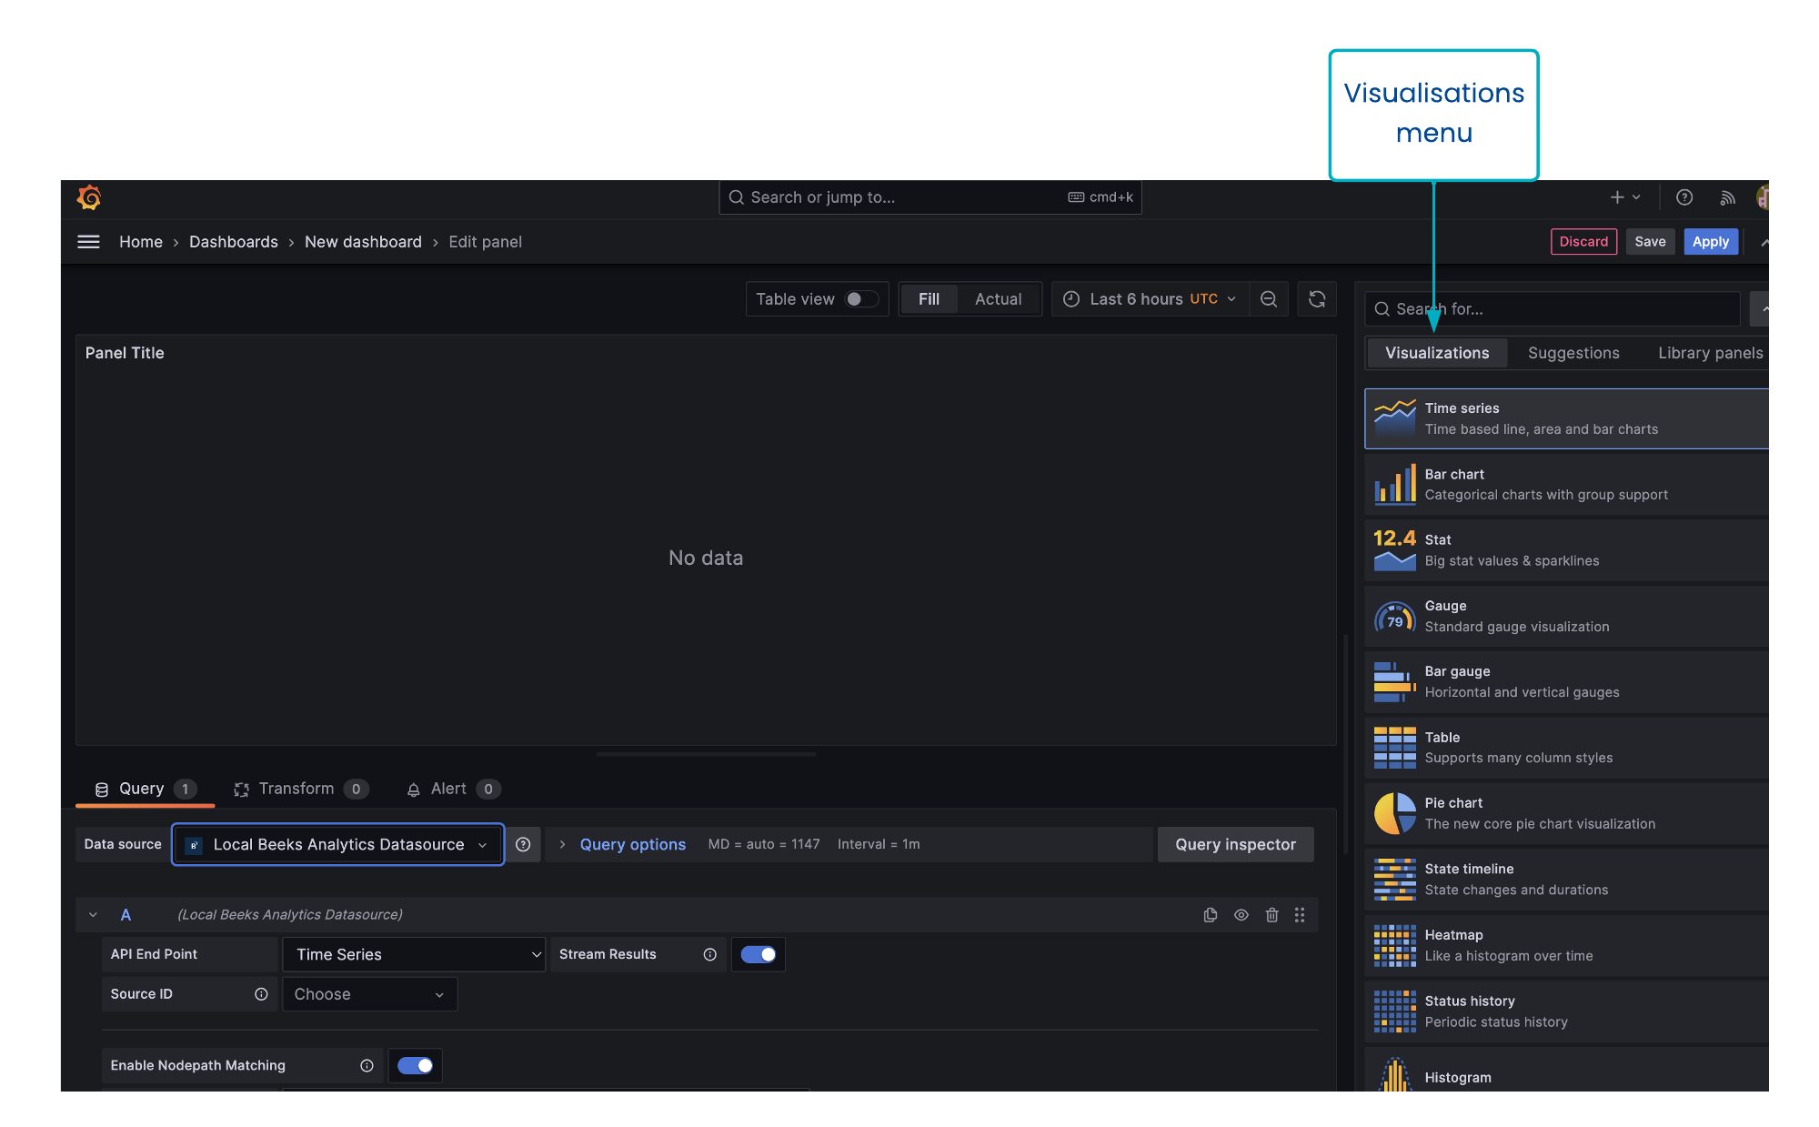Open the Source ID Choose dropdown

click(x=369, y=994)
